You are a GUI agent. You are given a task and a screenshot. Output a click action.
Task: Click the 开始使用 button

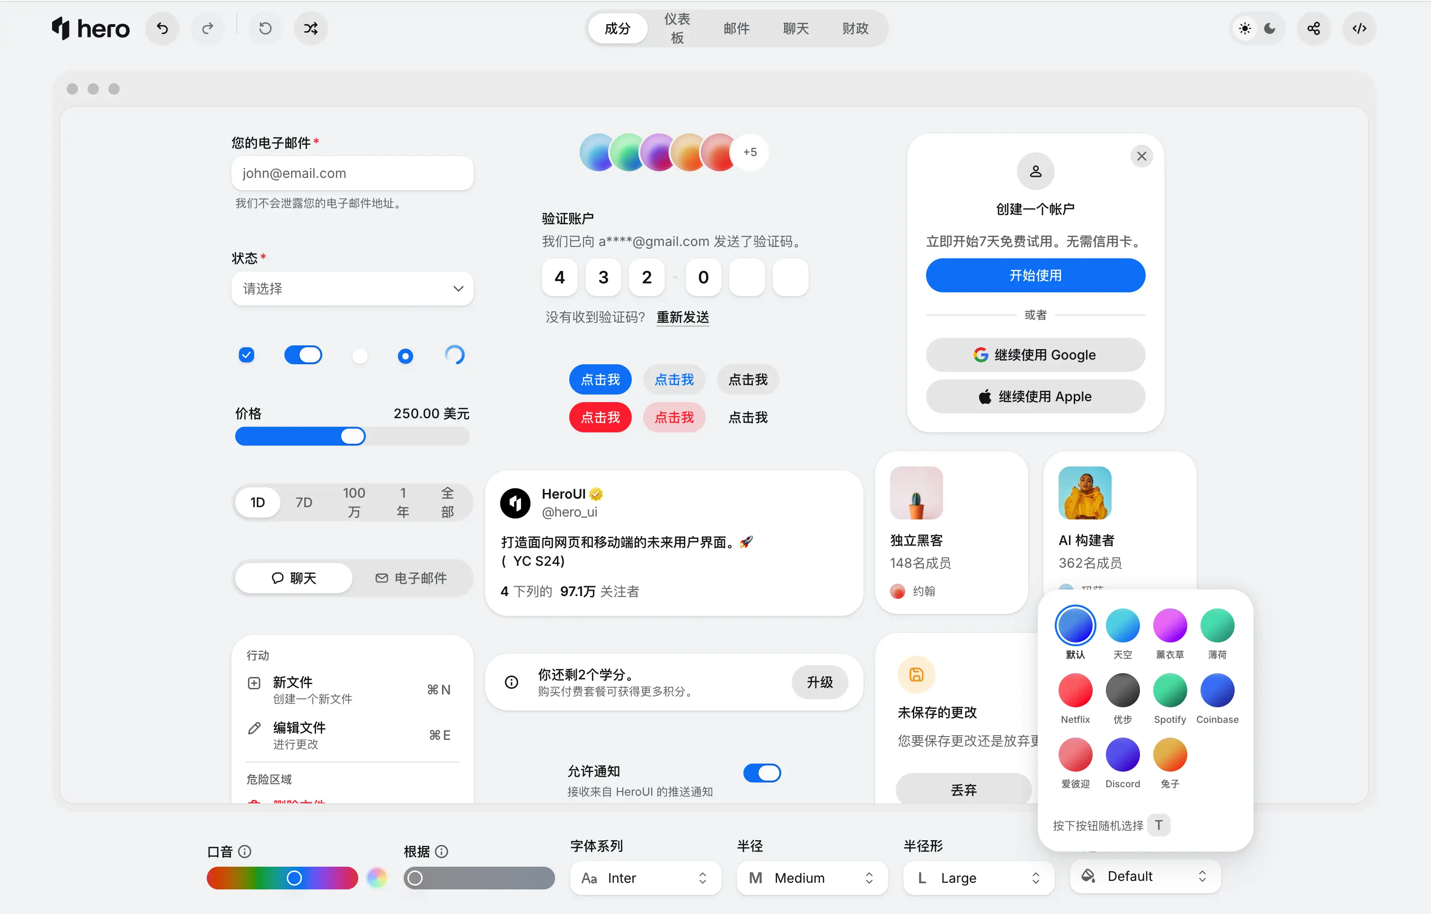point(1035,275)
